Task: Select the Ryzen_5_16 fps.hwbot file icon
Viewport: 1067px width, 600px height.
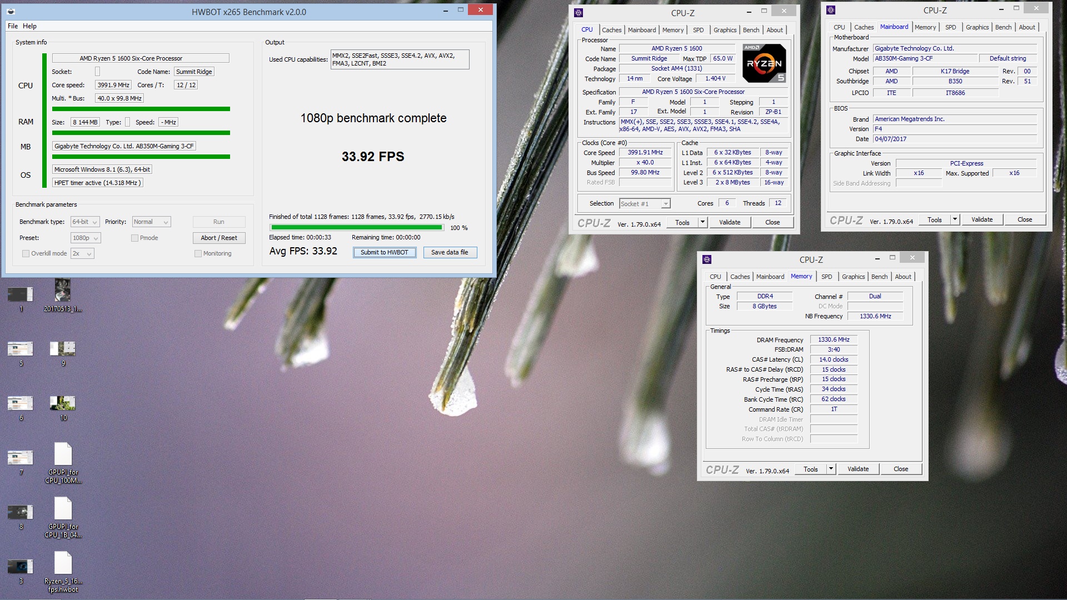Action: (63, 572)
